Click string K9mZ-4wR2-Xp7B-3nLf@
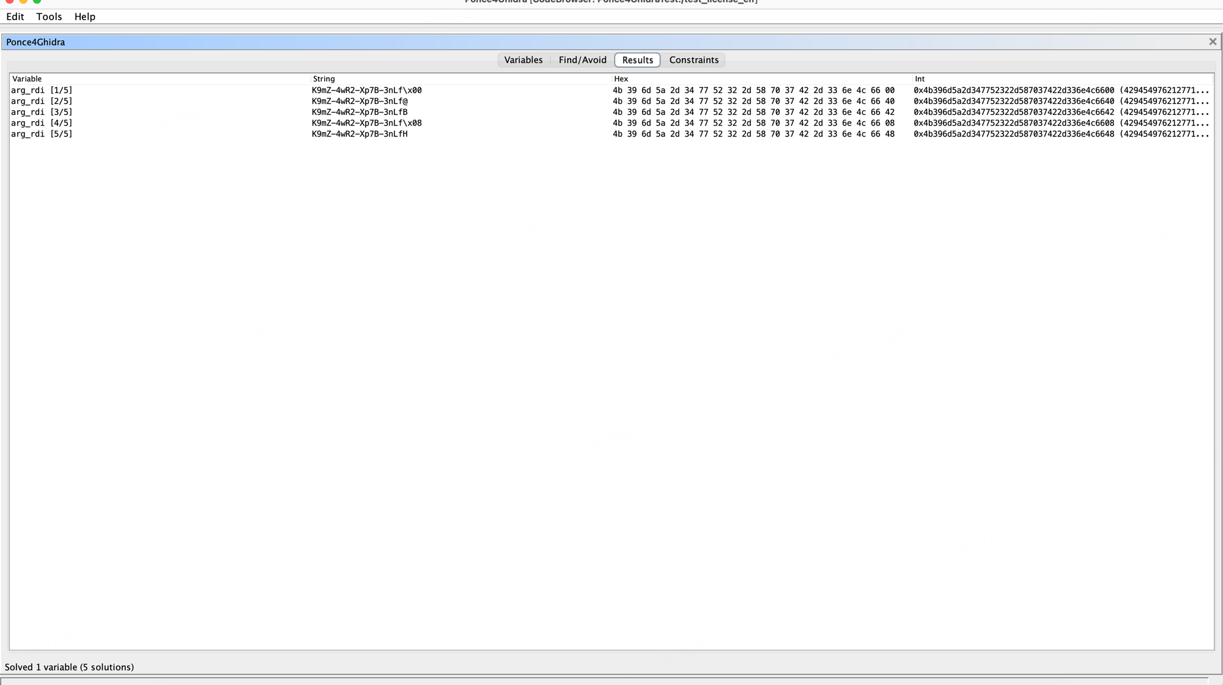Image resolution: width=1223 pixels, height=685 pixels. (x=360, y=102)
